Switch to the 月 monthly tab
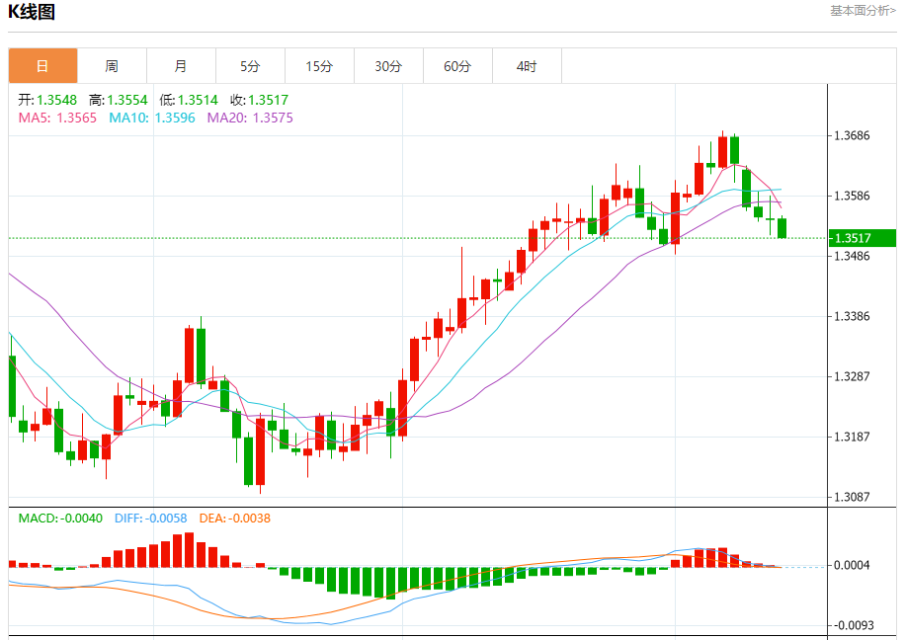Viewport: 906px width, 640px height. point(181,66)
